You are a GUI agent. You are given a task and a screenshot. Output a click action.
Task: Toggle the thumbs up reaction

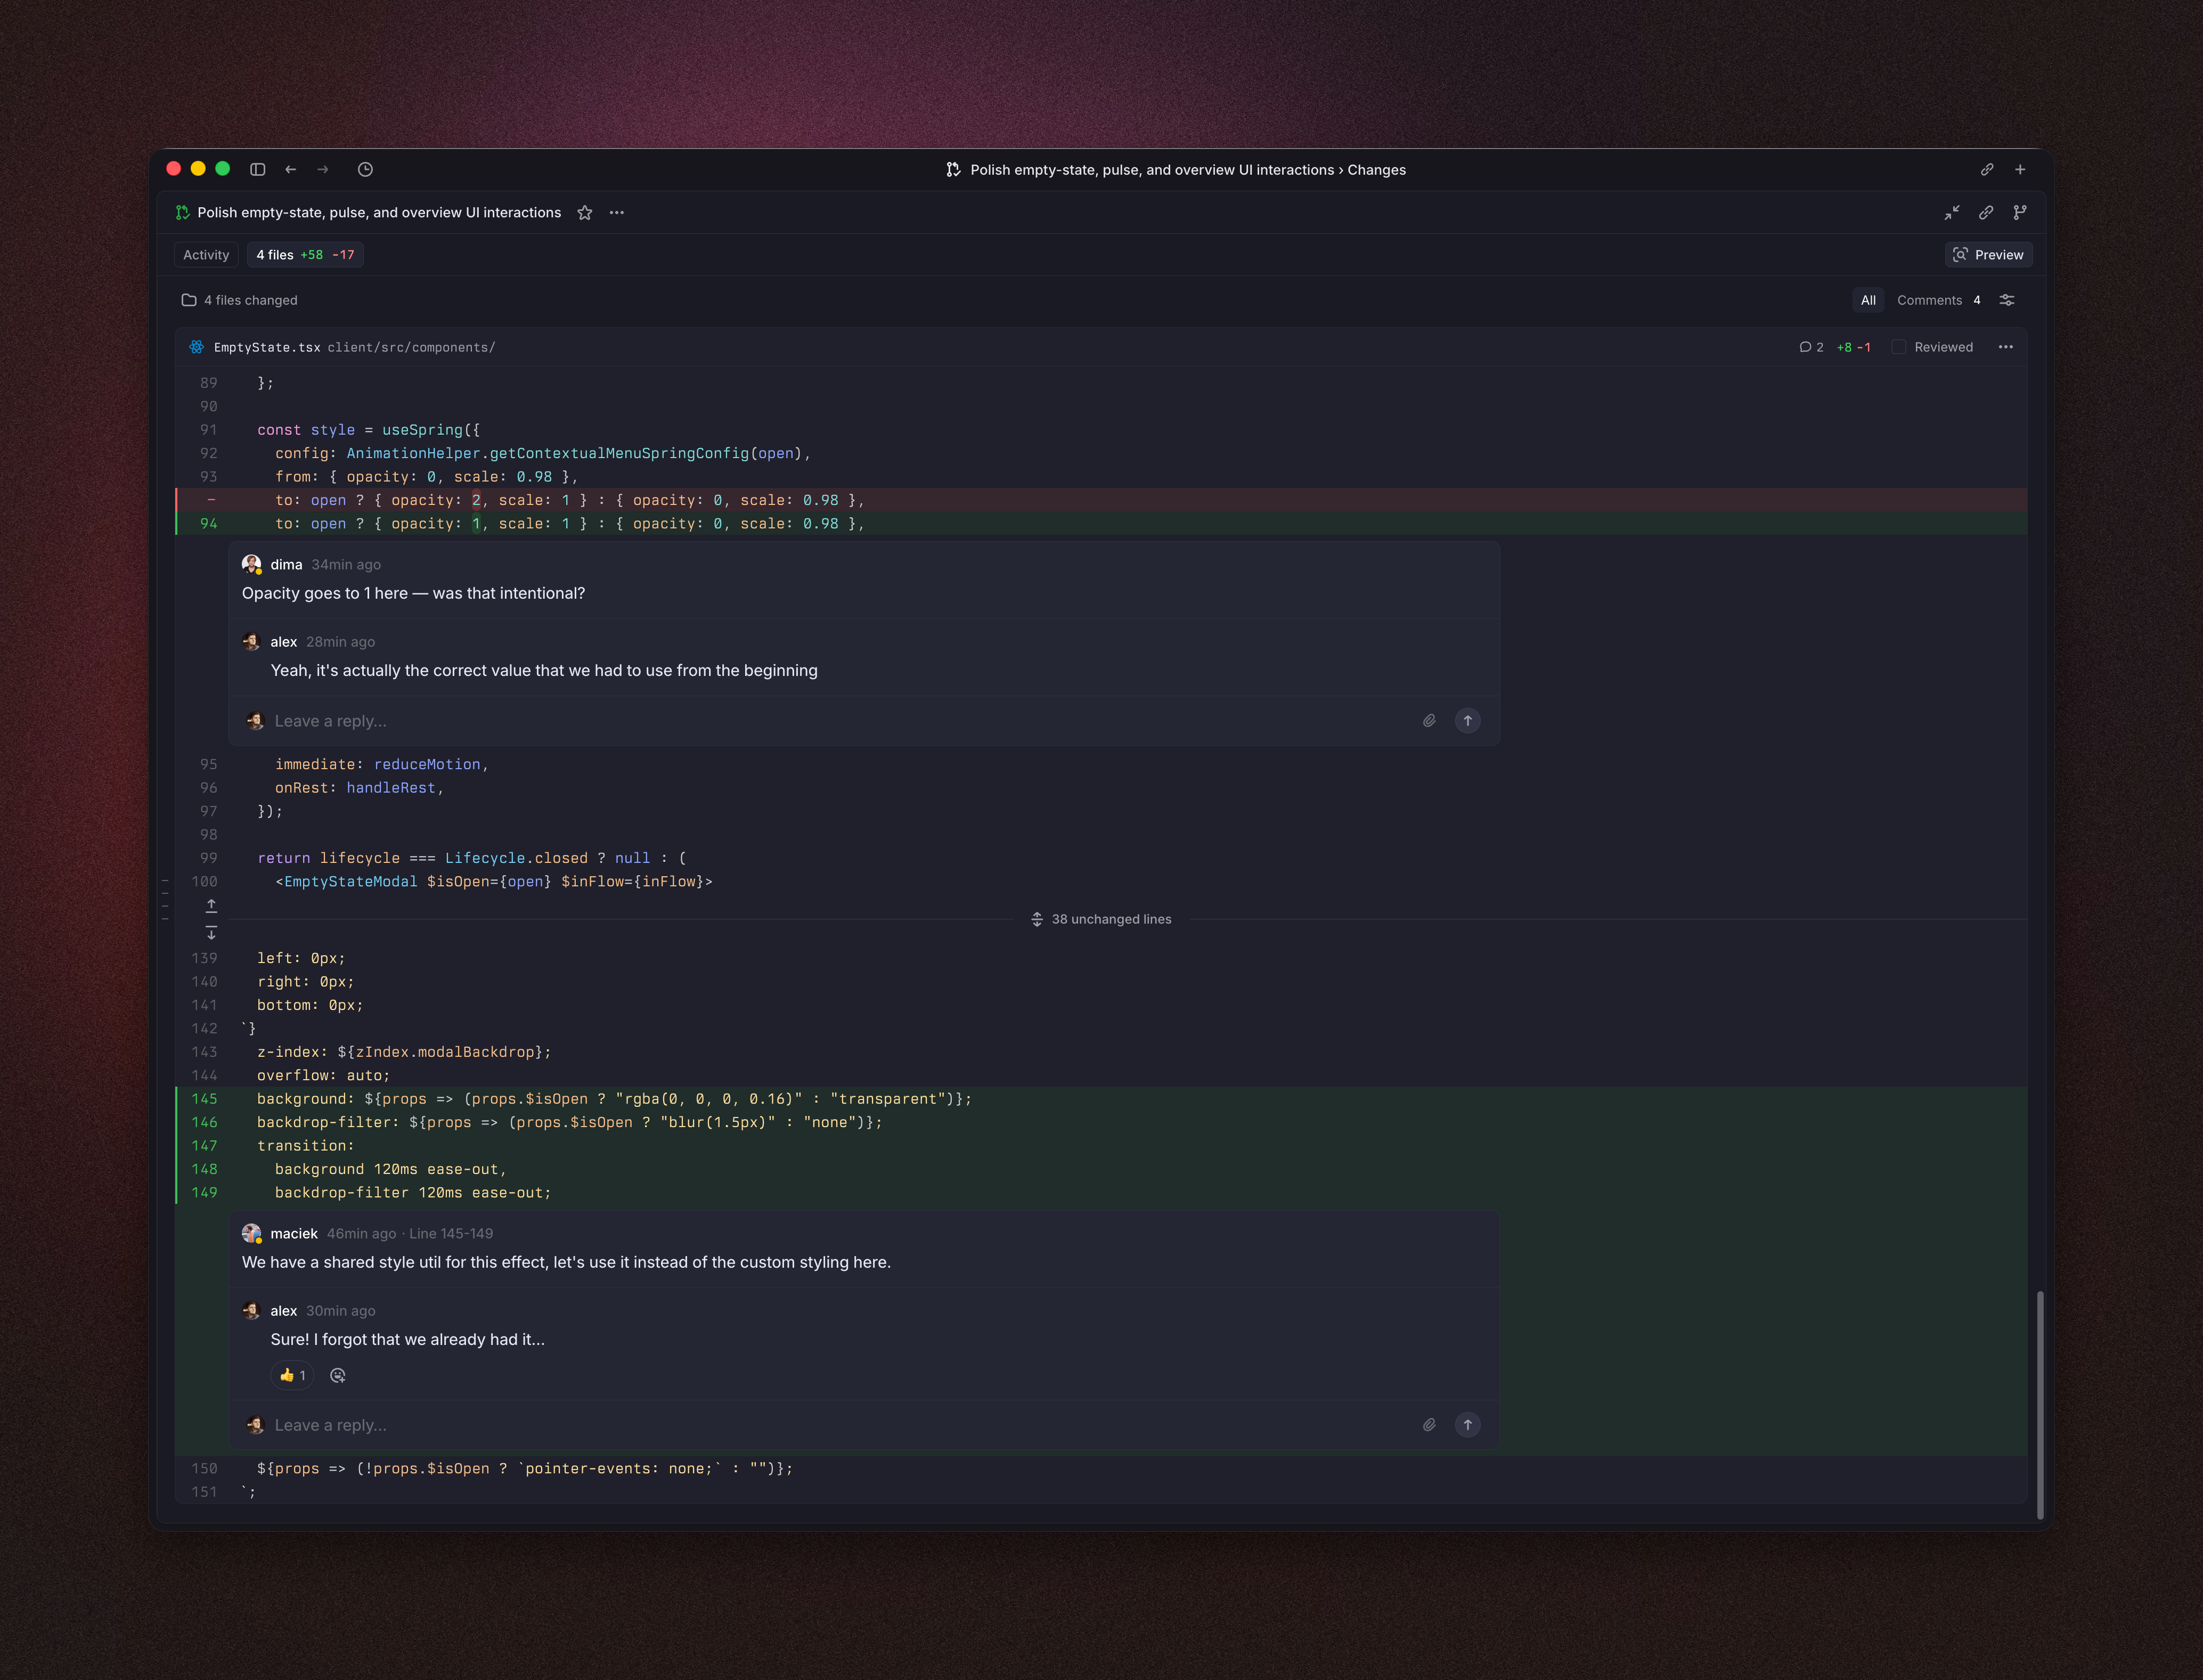click(292, 1375)
